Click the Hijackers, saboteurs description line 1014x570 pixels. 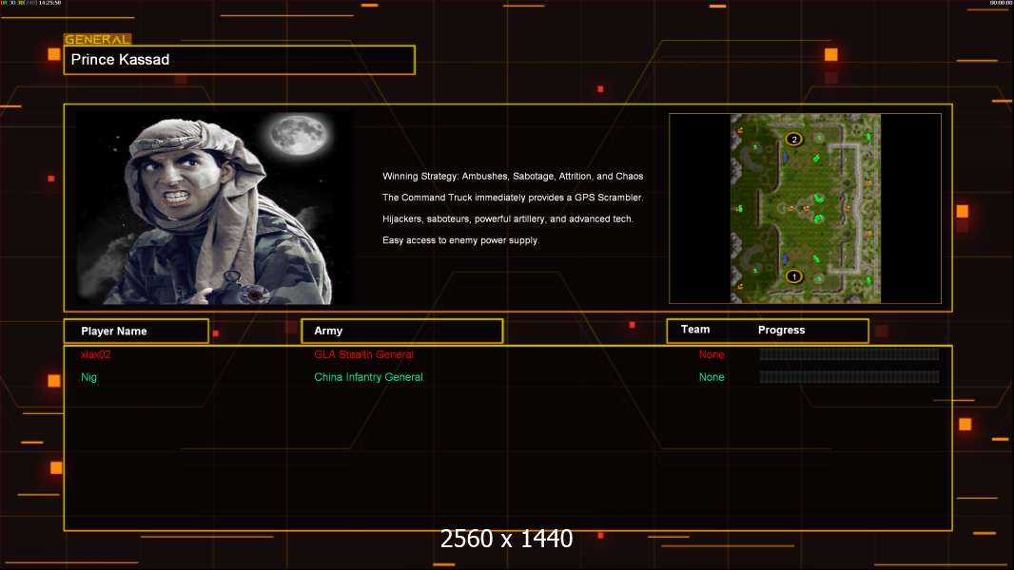(x=508, y=218)
